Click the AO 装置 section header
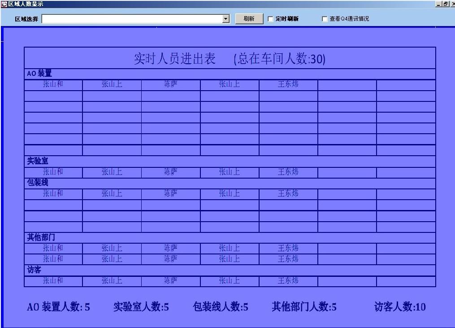Viewport: 455px width, 328px height. tap(39, 74)
